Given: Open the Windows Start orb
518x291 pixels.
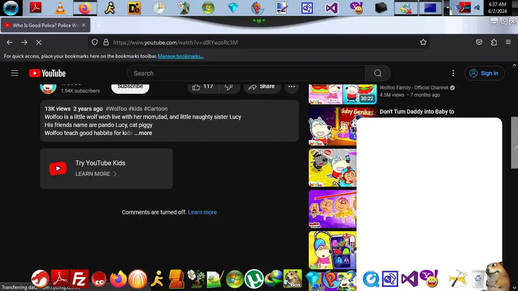Looking at the screenshot, I should tap(11, 8).
